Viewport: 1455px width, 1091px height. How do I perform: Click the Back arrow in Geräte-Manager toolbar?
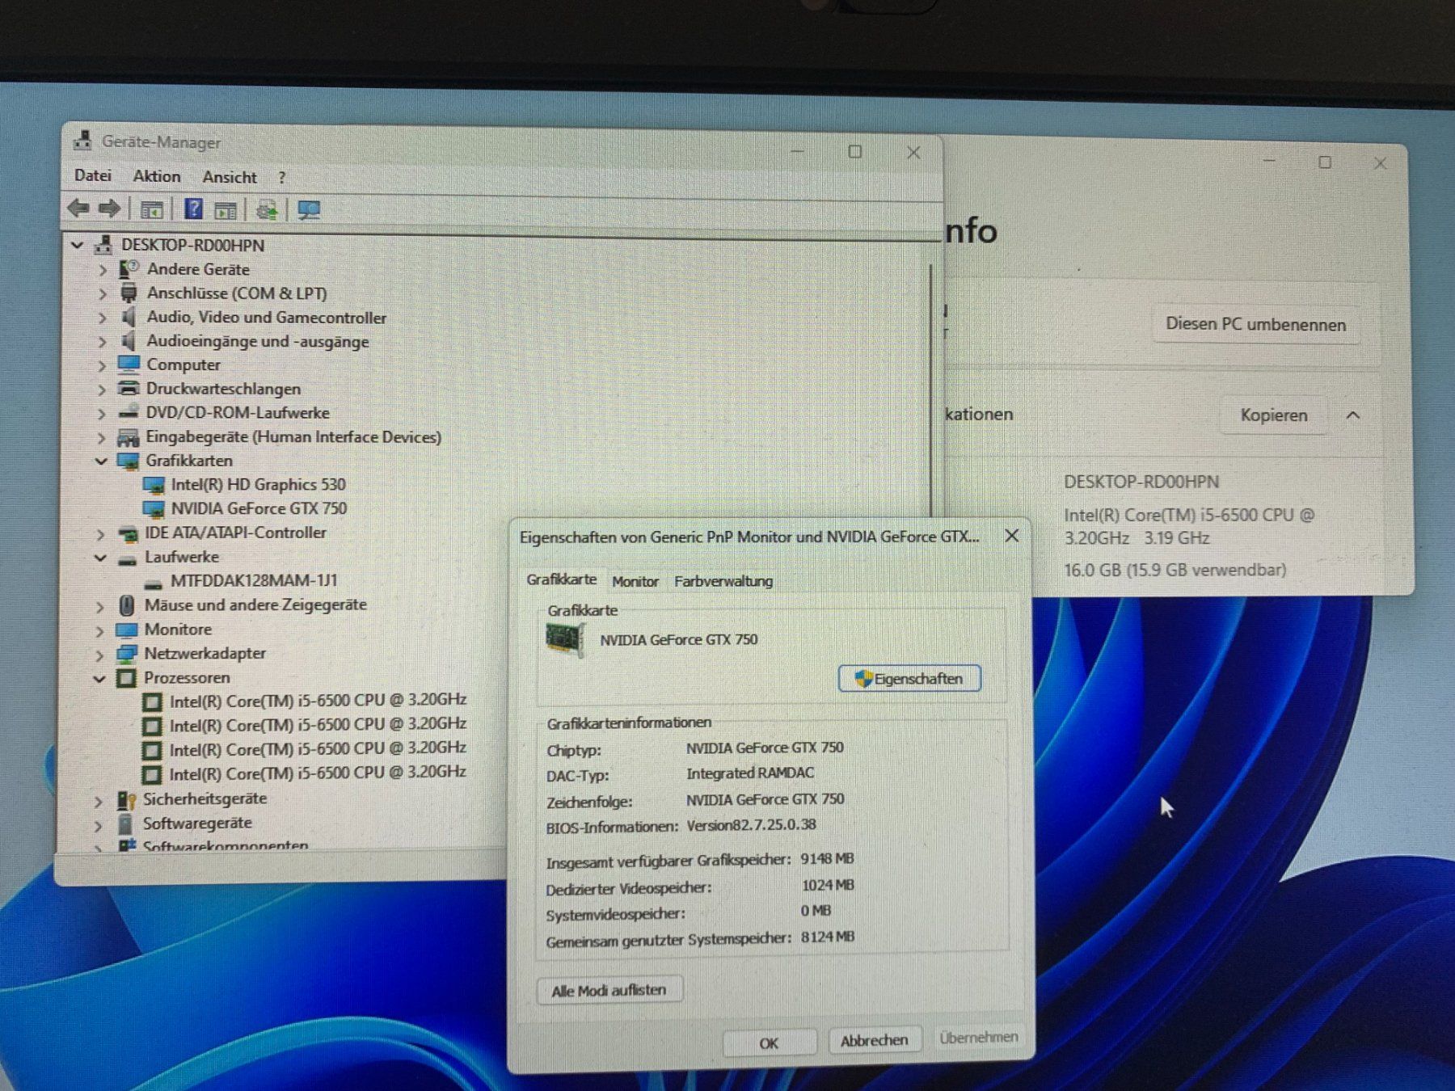click(x=78, y=209)
